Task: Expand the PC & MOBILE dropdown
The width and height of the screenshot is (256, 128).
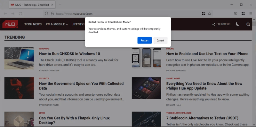Action: tap(57, 24)
